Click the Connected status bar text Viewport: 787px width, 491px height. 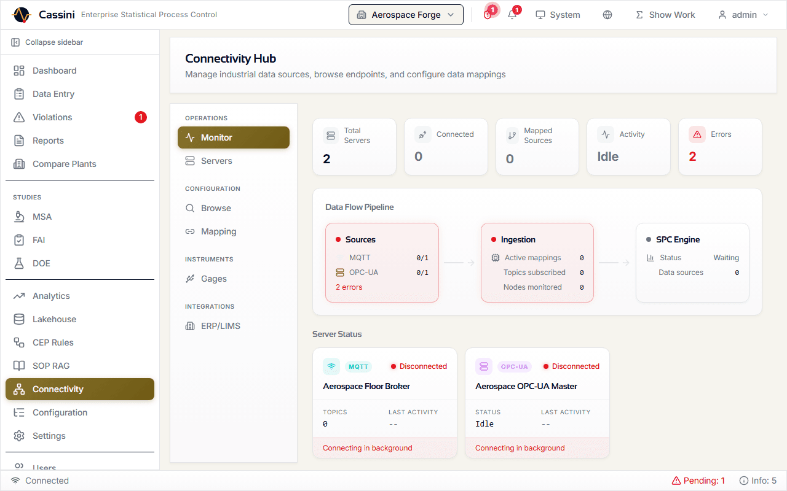47,481
